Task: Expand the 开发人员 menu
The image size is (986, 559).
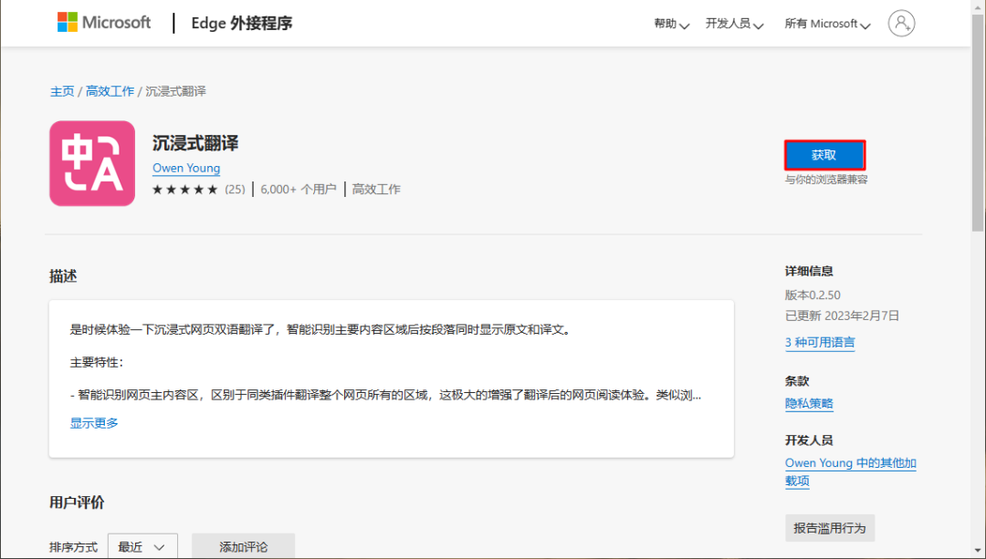Action: [734, 24]
